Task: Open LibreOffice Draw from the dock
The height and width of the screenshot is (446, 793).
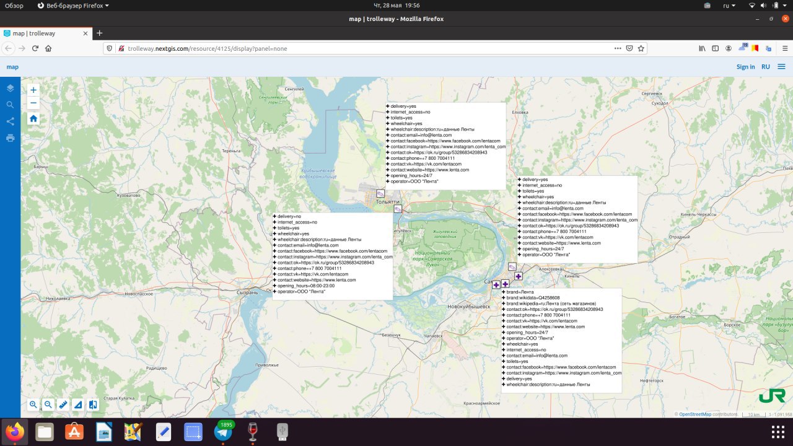Action: pyautogui.click(x=104, y=432)
